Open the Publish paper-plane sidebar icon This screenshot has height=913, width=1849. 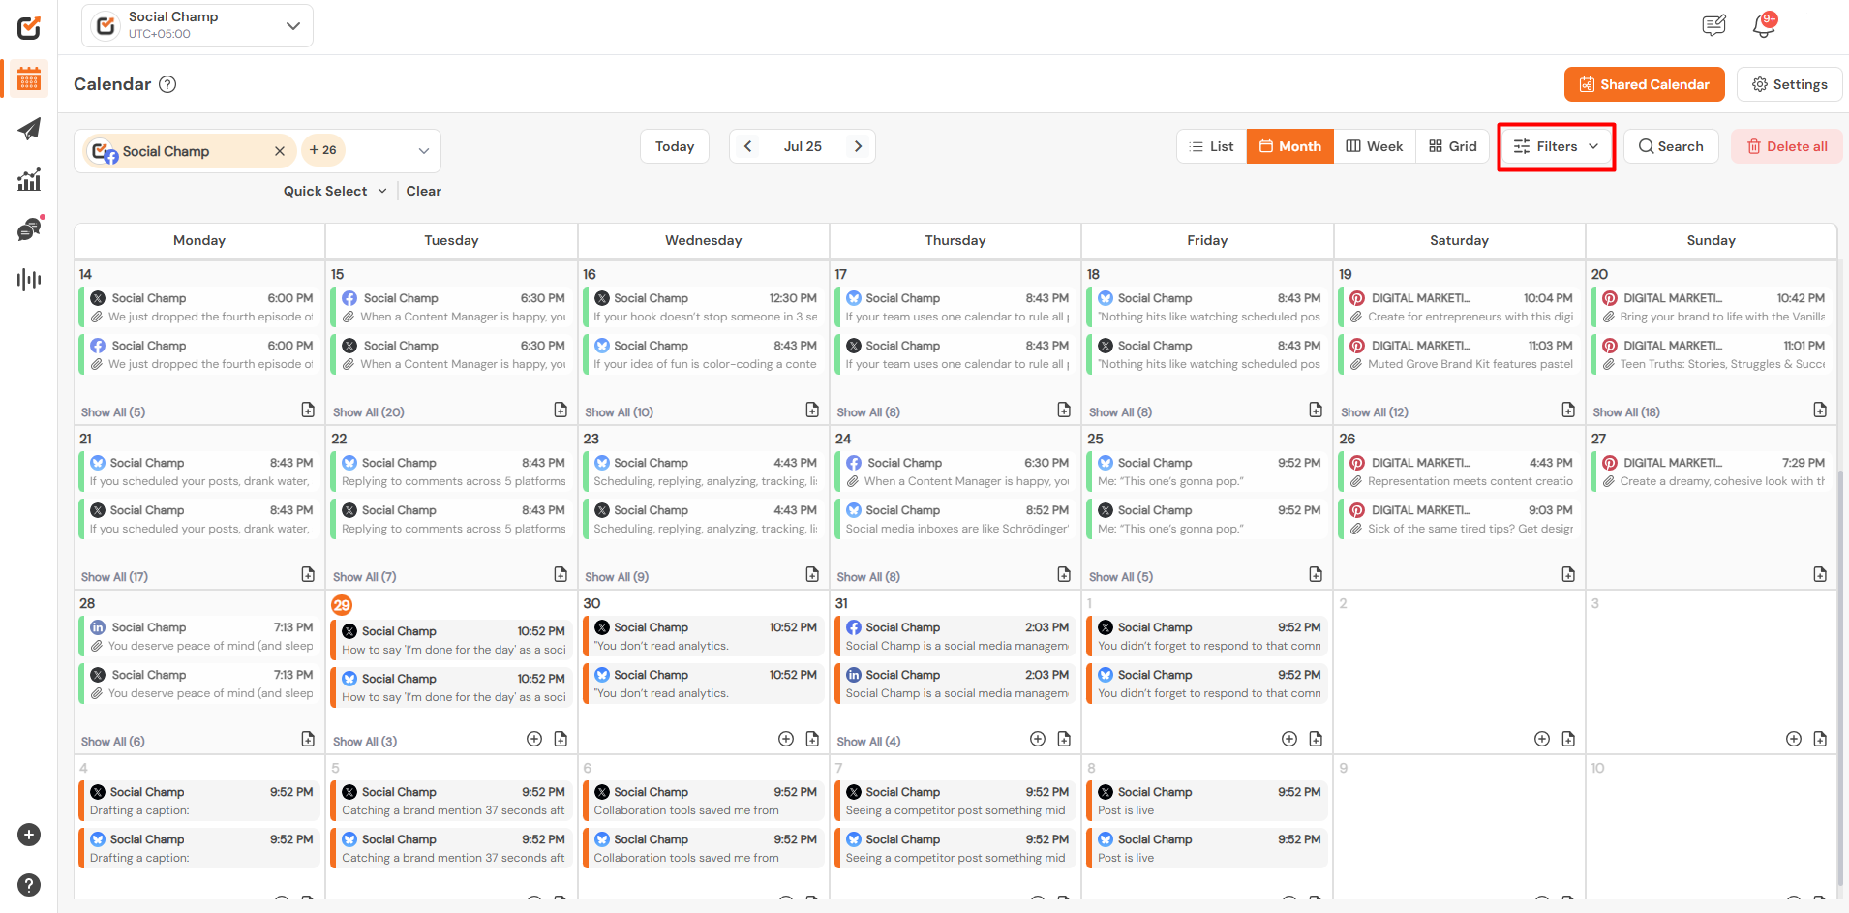[29, 129]
